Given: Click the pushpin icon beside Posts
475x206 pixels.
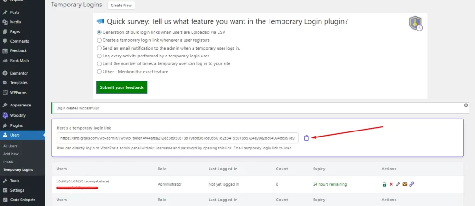Looking at the screenshot, I should tap(5, 12).
